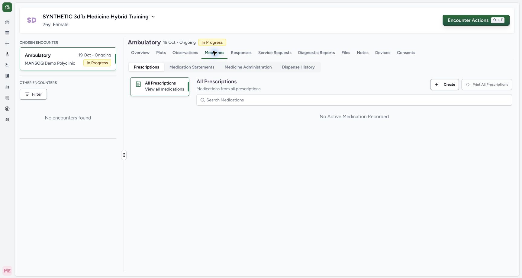Open patient name link SYNTHETIC 3dfb Medicine
This screenshot has height=278, width=522.
tap(95, 17)
